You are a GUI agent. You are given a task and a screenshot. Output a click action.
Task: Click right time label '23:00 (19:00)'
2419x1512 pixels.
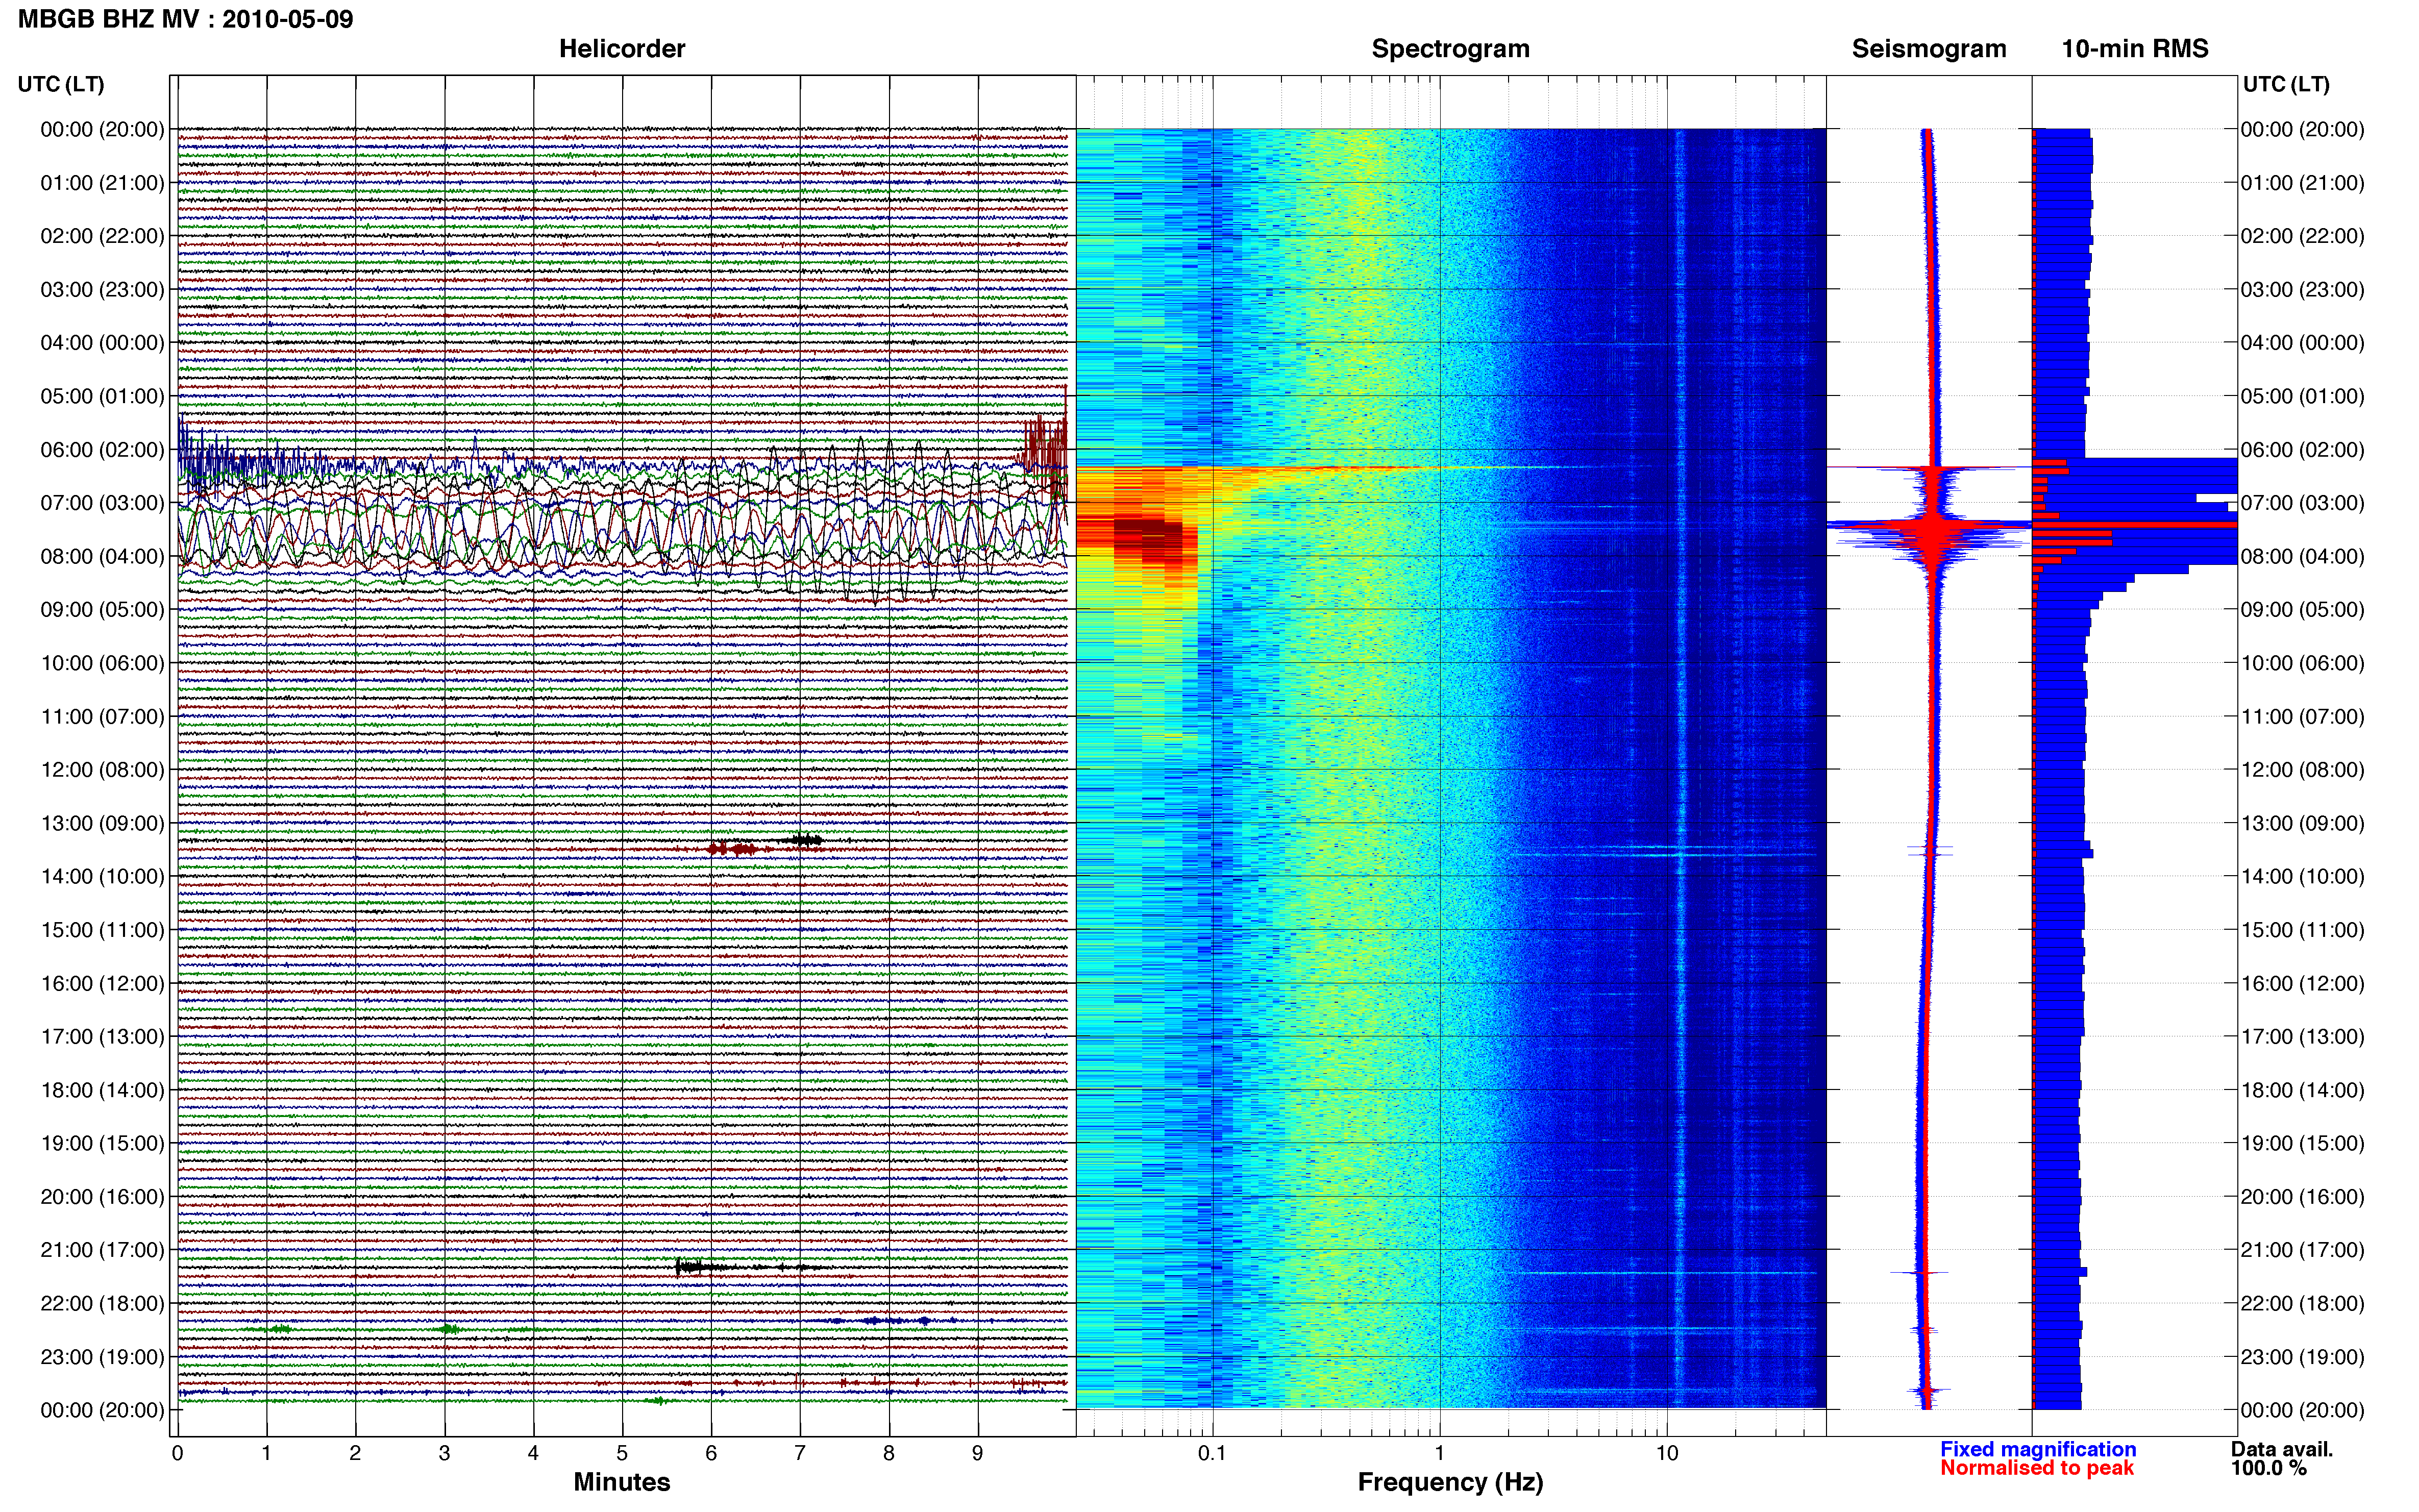2303,1357
